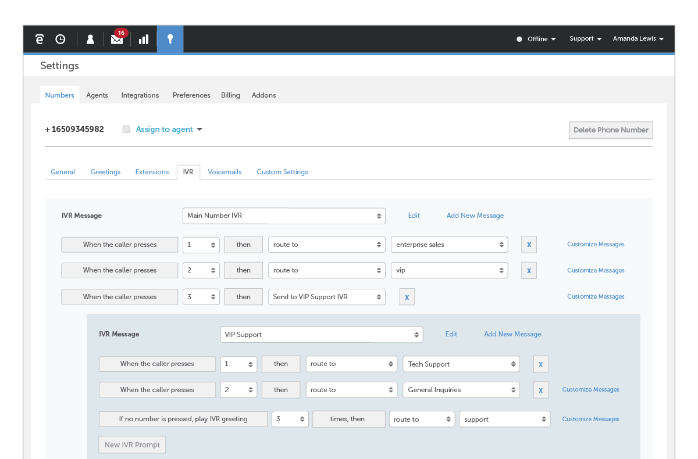
Task: Click the New IVR Prompt button
Action: point(132,445)
